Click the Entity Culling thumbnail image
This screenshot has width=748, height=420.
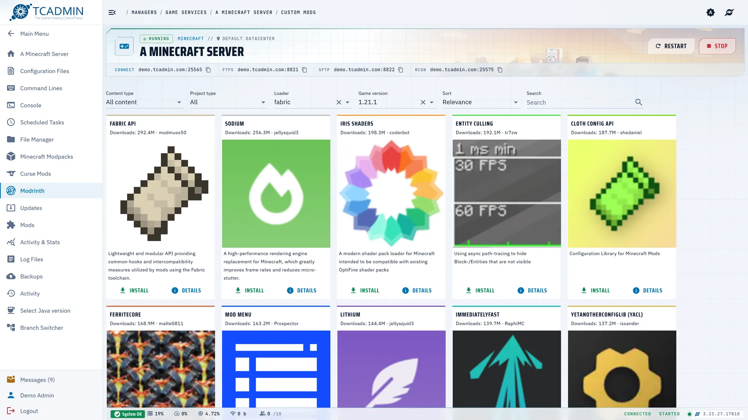(x=506, y=194)
